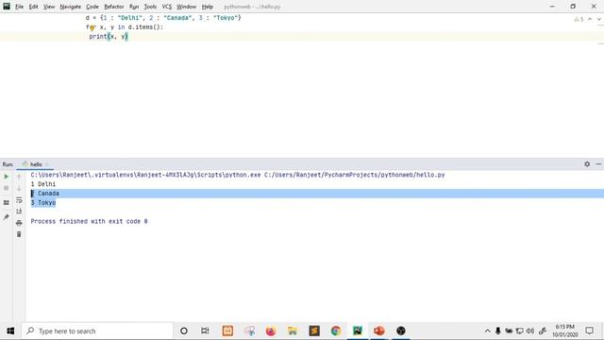604x340 pixels.
Task: Open the clock showing 6:15 PM
Action: (564, 331)
